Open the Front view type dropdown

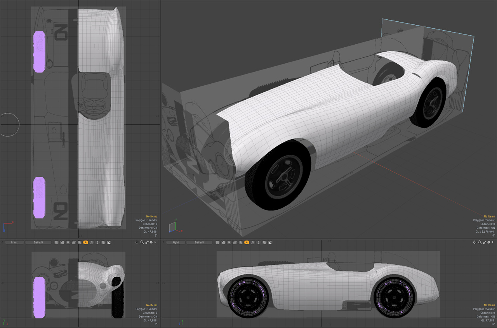pyautogui.click(x=14, y=242)
